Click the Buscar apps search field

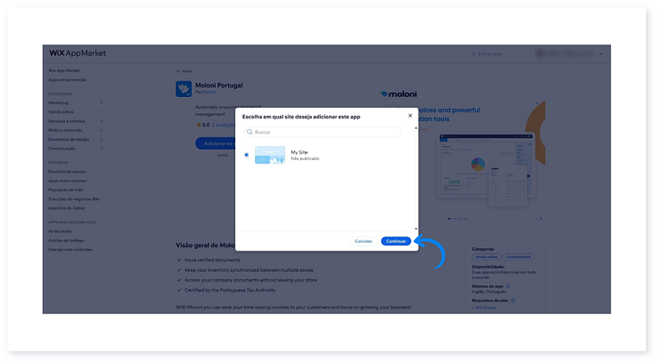tap(498, 53)
